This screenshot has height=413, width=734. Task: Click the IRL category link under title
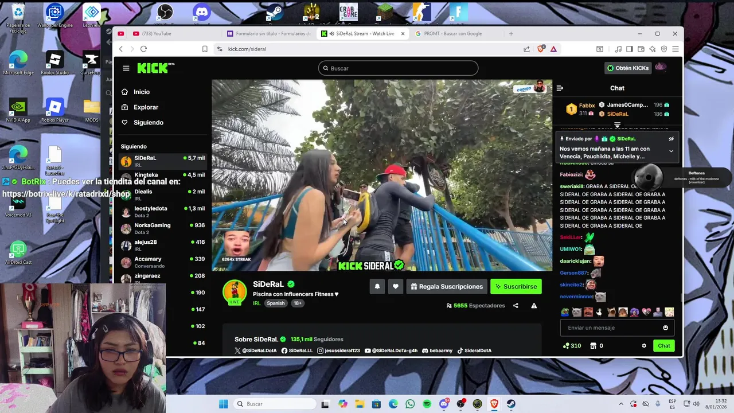[256, 303]
